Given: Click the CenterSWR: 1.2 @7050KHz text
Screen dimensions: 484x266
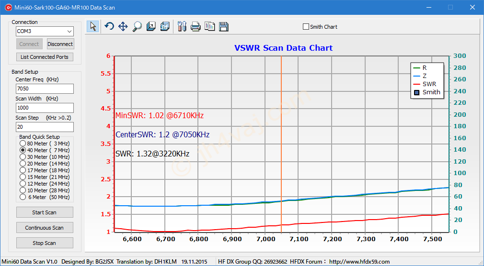Looking at the screenshot, I should click(162, 135).
